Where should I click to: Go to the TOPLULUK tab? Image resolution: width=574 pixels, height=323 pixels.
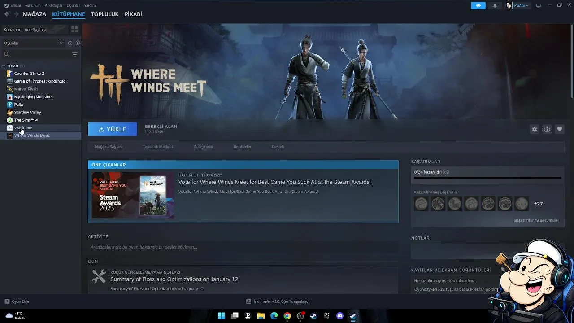[105, 14]
